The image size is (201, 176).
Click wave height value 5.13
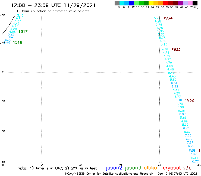pos(164,44)
